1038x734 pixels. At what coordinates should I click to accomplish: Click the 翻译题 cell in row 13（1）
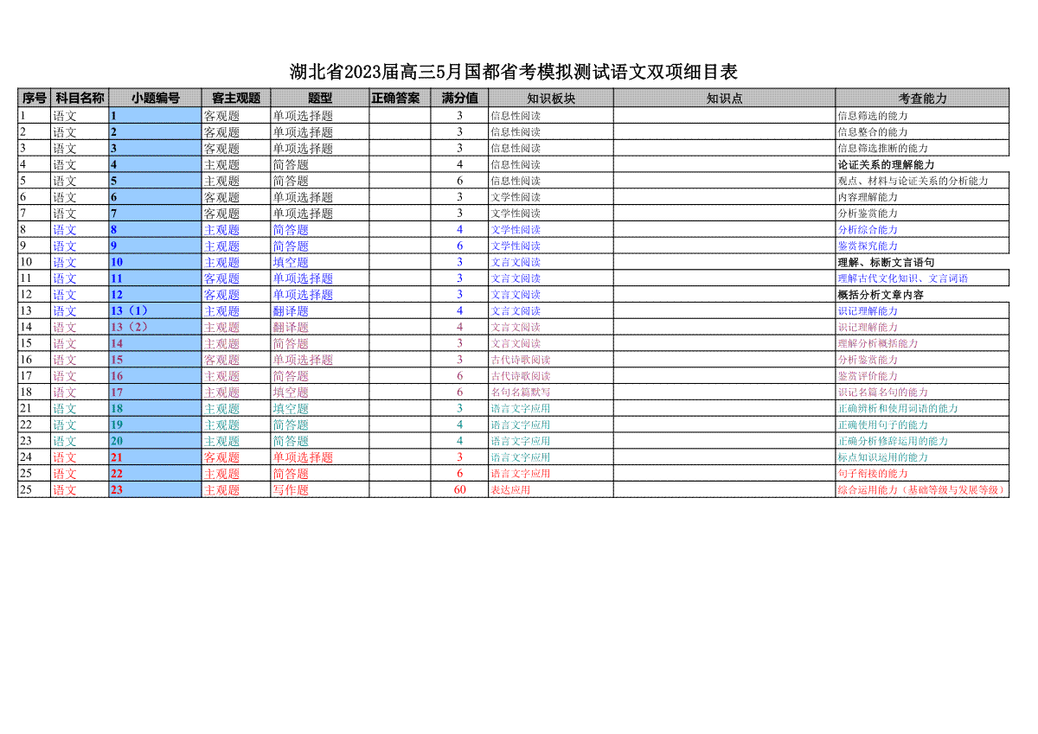pyautogui.click(x=320, y=311)
